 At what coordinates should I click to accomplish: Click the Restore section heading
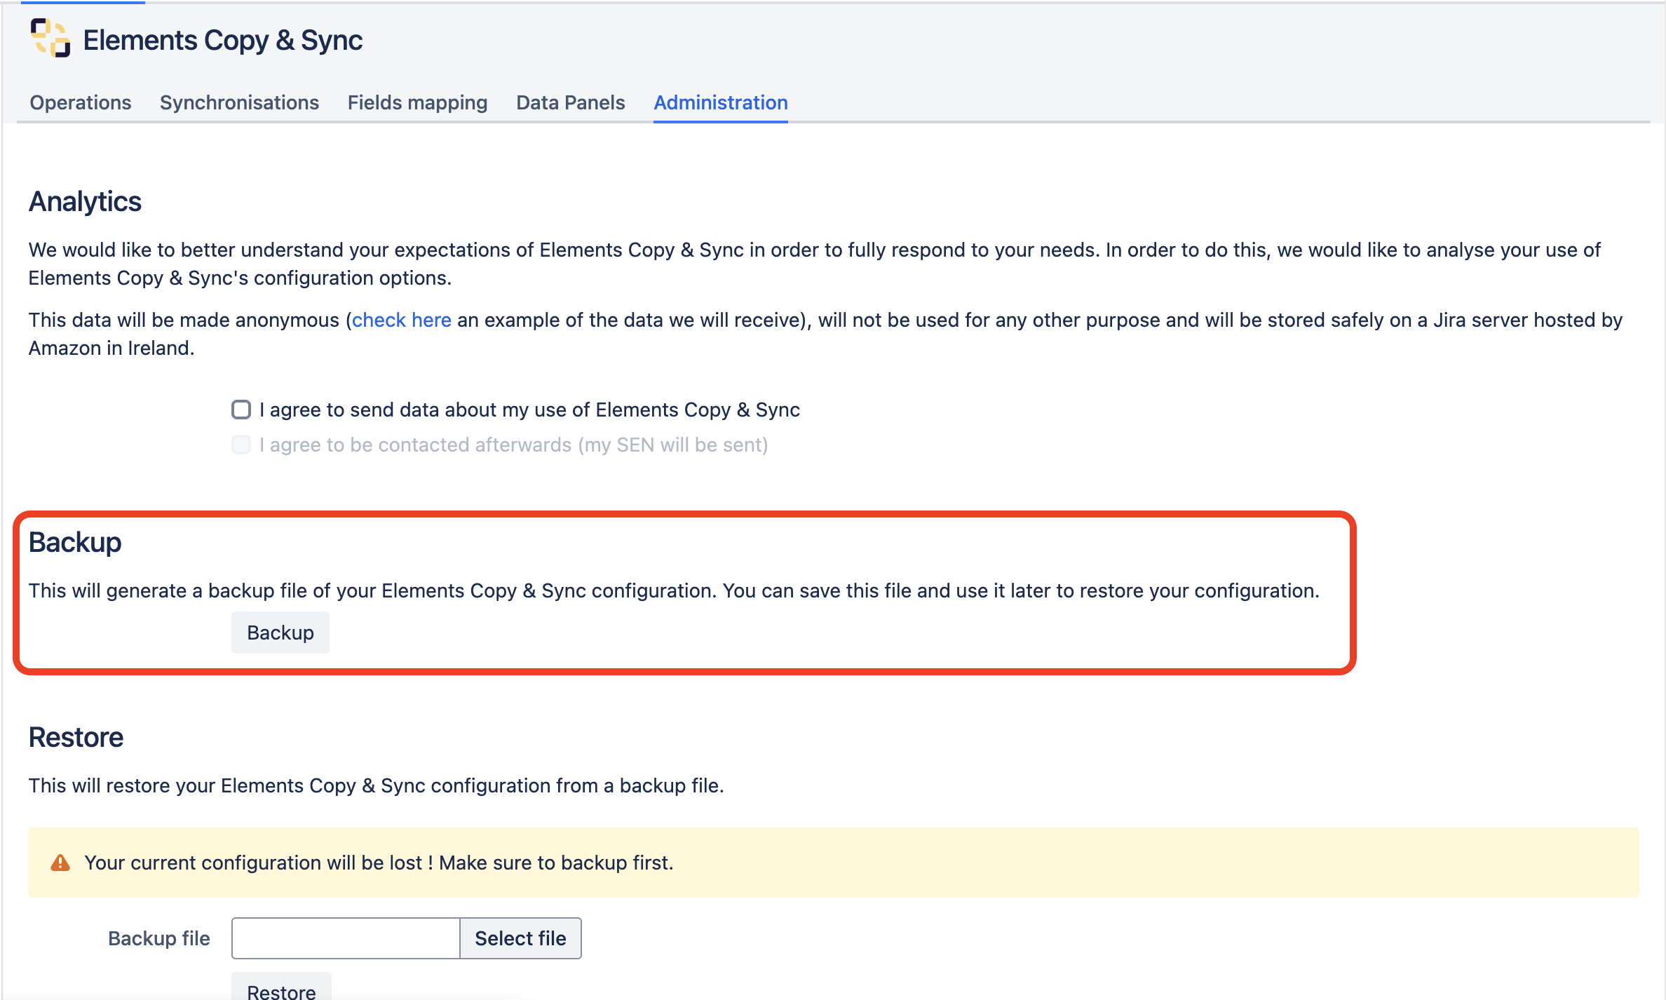point(76,737)
